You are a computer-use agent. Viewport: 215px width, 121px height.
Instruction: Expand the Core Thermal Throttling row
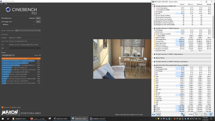tap(155, 15)
